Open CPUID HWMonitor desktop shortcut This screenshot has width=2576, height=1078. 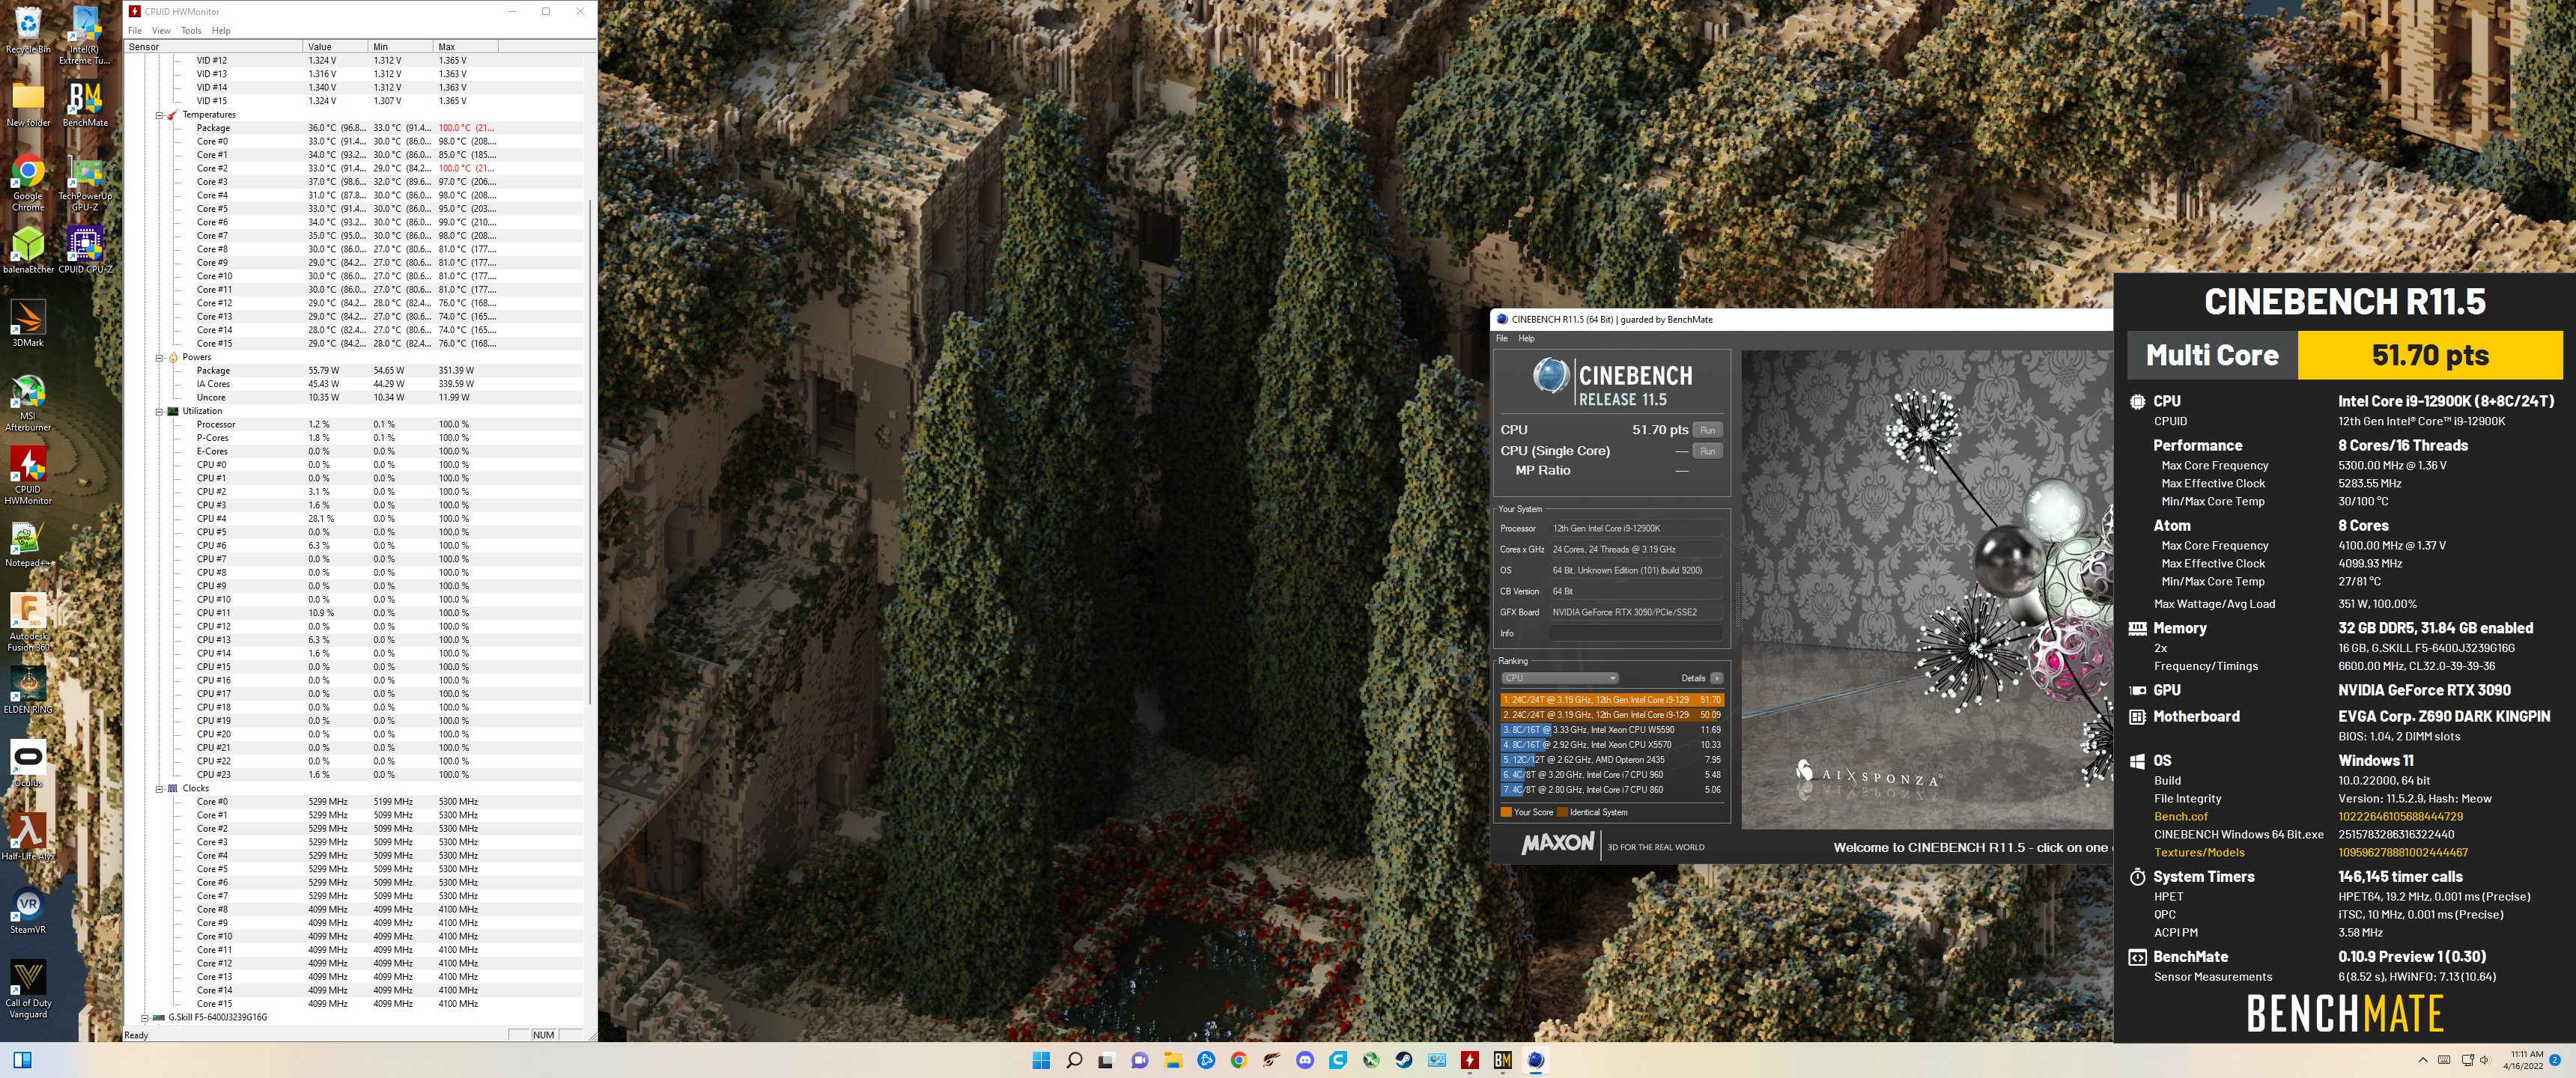point(28,475)
